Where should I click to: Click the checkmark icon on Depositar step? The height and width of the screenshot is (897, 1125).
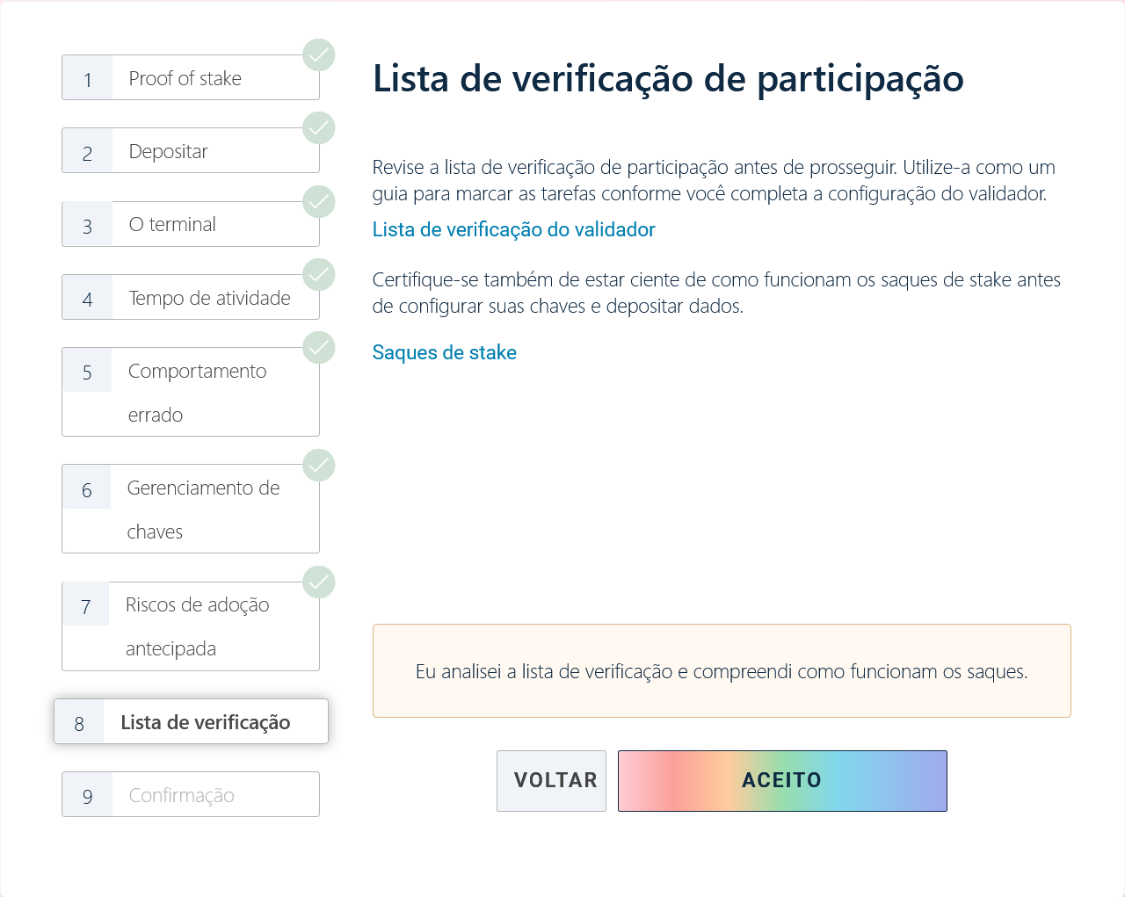pos(318,127)
